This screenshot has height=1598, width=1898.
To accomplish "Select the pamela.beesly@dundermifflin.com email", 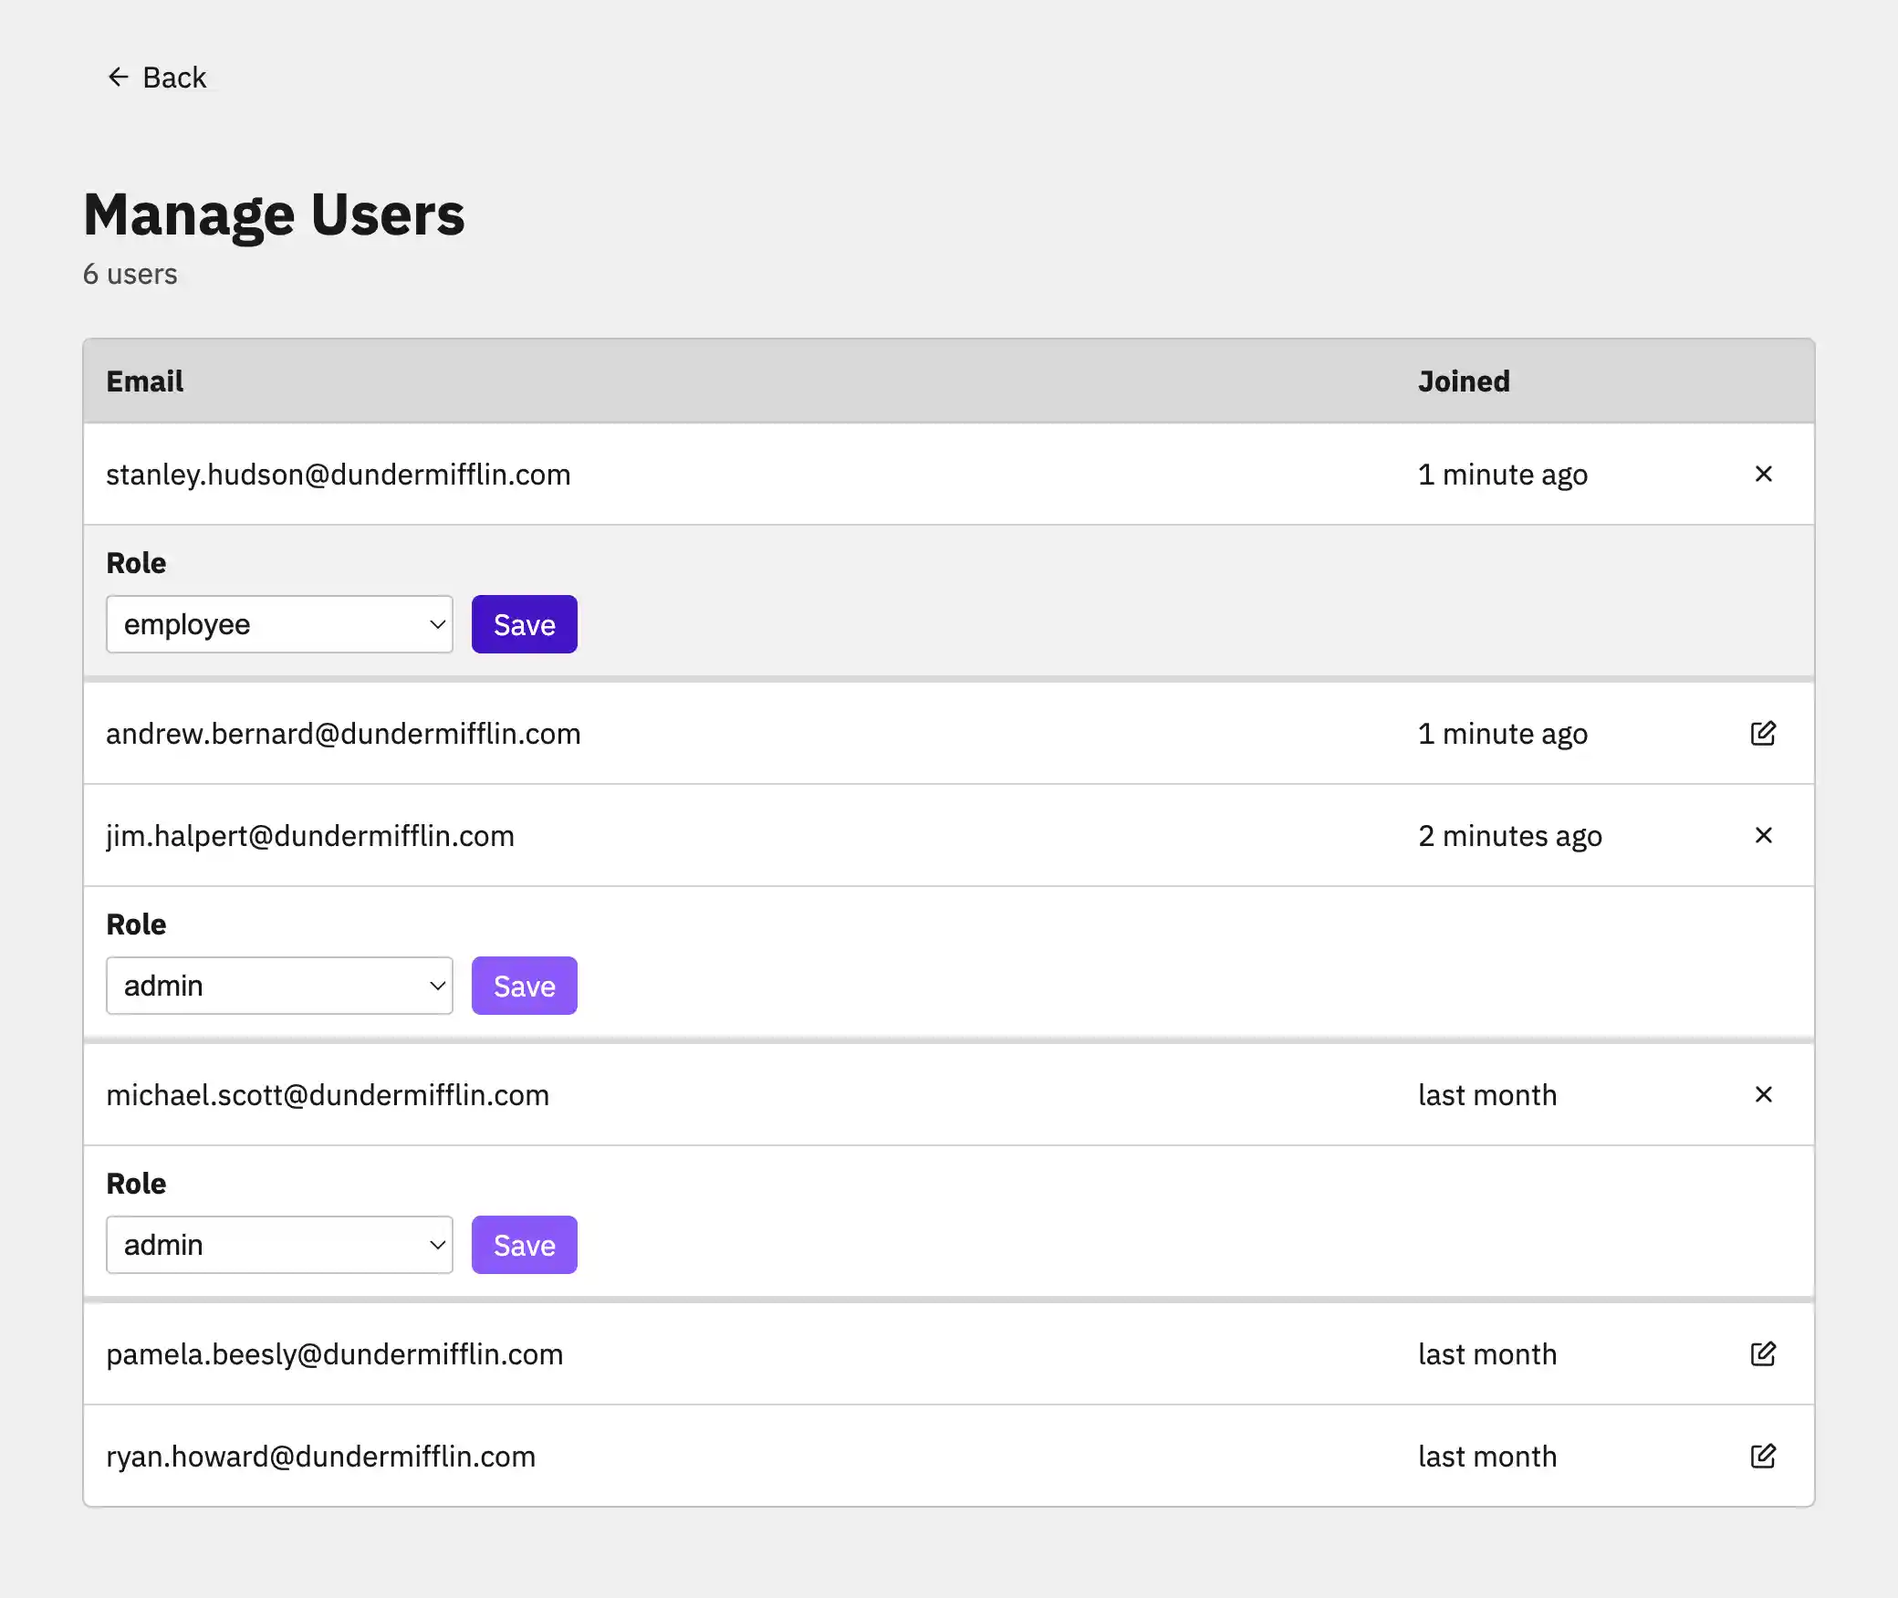I will pyautogui.click(x=334, y=1354).
